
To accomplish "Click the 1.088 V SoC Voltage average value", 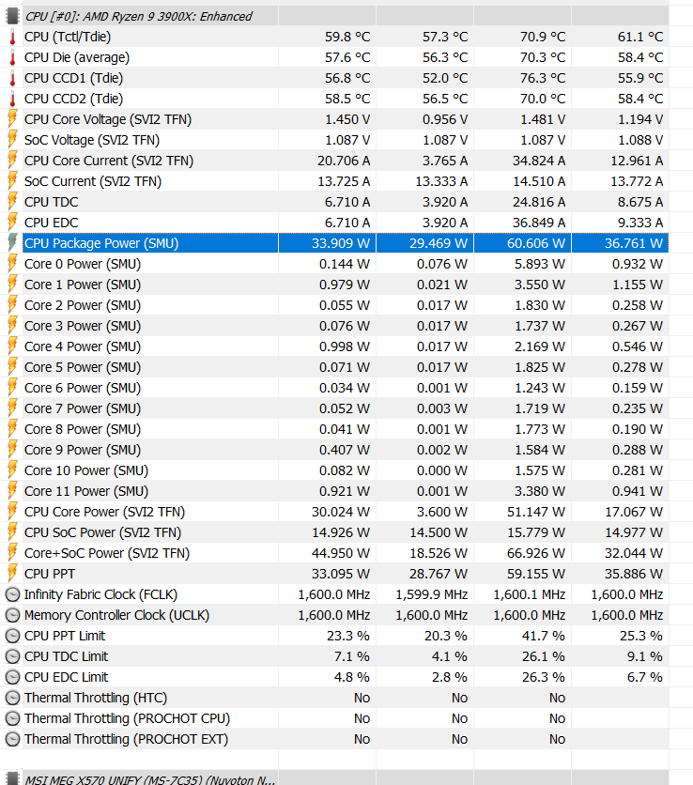I will (640, 140).
